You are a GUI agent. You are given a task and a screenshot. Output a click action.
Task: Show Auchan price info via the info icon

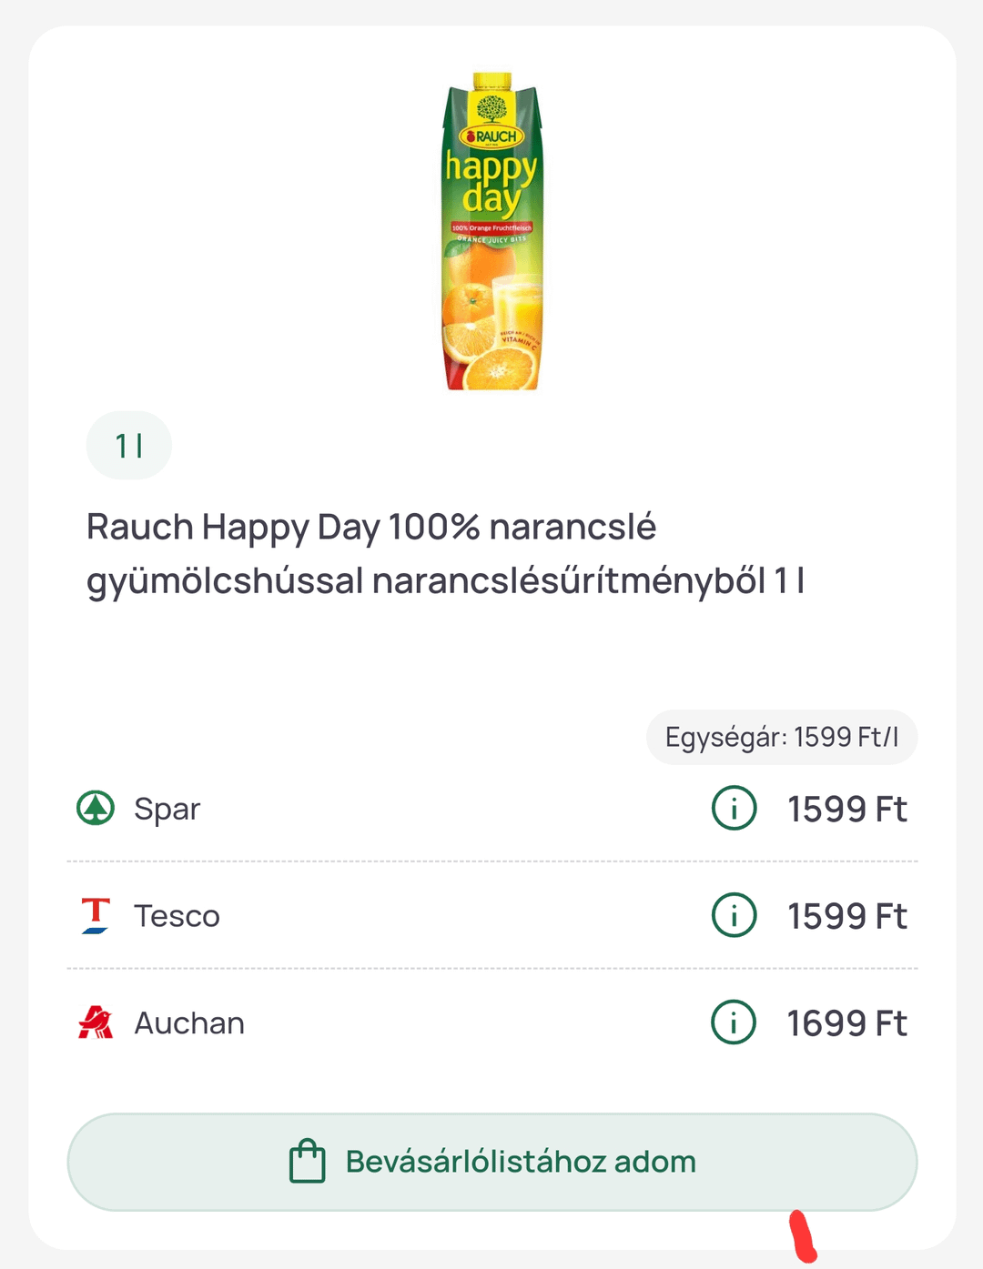point(734,1022)
